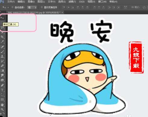Select the Spot Healing Brush tool
This screenshot has height=117, width=148.
click(x=2, y=47)
